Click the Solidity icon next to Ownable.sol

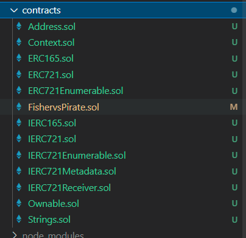coord(19,203)
